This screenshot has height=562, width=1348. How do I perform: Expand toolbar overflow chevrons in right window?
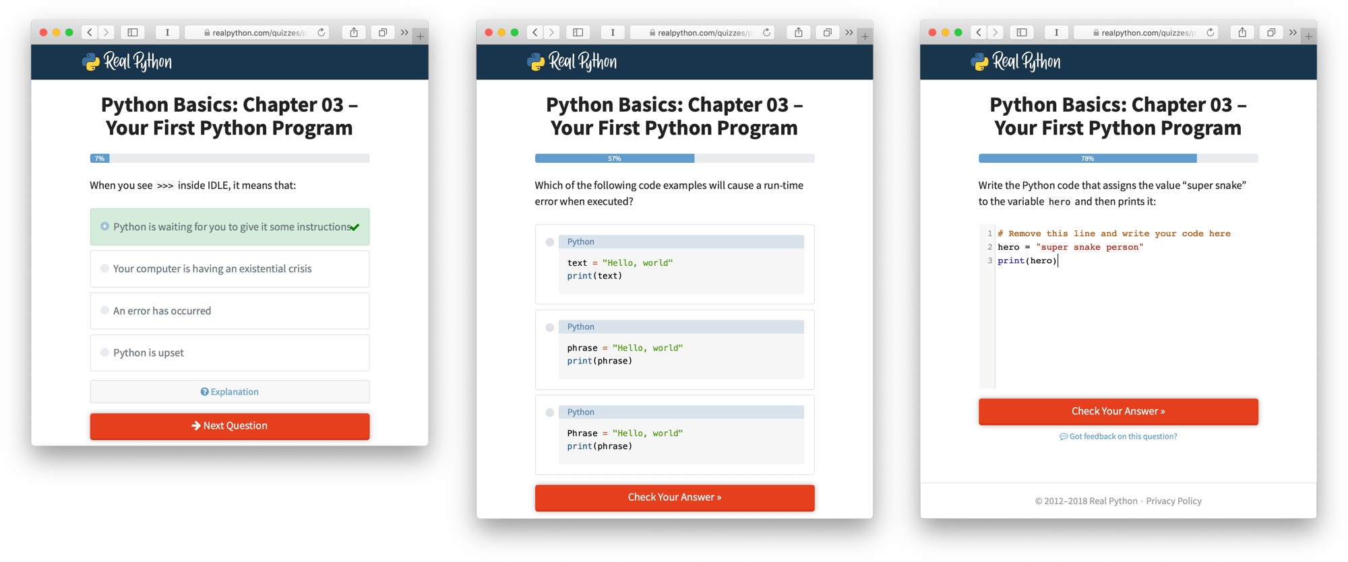1293,32
